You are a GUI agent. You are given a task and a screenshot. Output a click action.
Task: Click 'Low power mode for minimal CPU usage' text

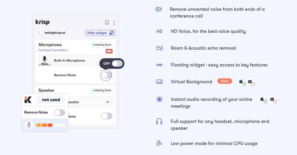[214, 144]
